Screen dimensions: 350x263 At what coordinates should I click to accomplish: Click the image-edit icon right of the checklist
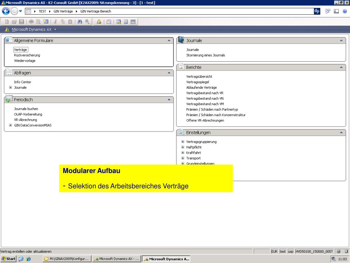[119, 22]
